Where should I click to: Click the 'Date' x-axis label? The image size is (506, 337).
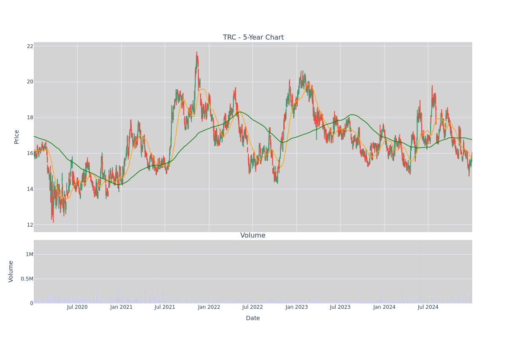(253, 318)
